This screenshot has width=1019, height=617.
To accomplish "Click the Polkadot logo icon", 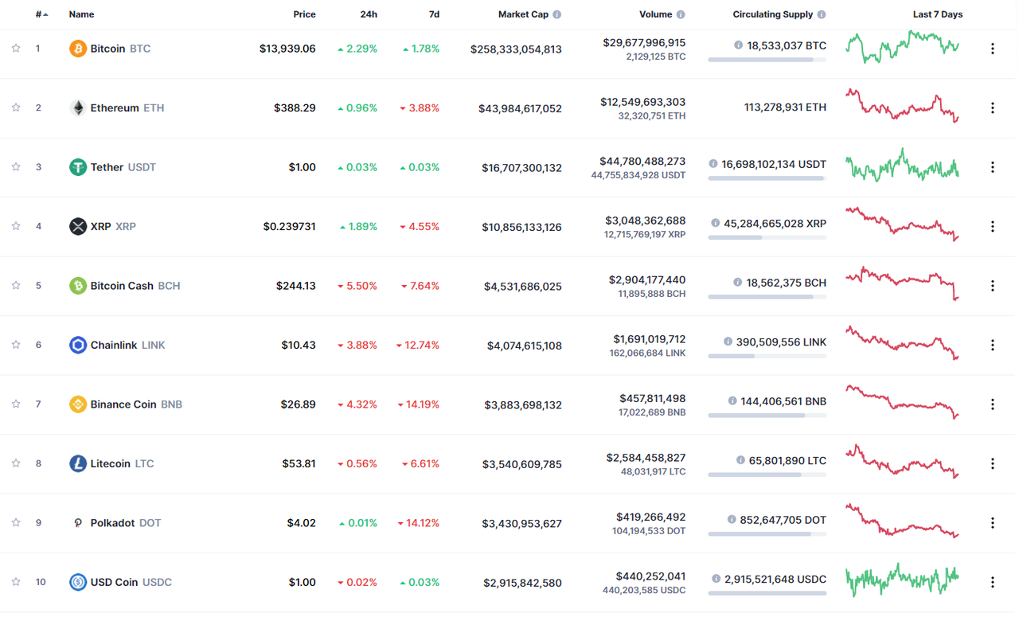I will tap(77, 523).
